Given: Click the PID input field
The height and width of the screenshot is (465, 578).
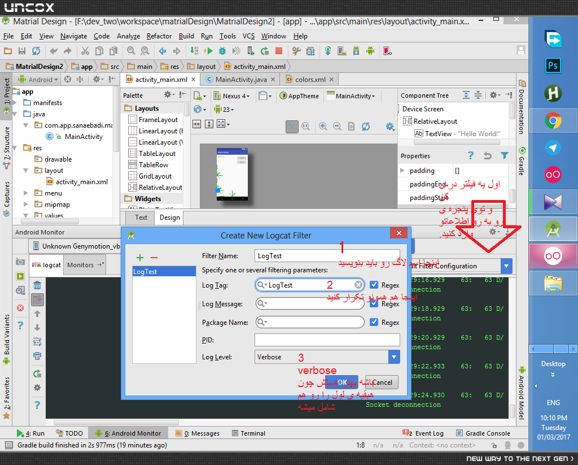Looking at the screenshot, I should [x=327, y=340].
